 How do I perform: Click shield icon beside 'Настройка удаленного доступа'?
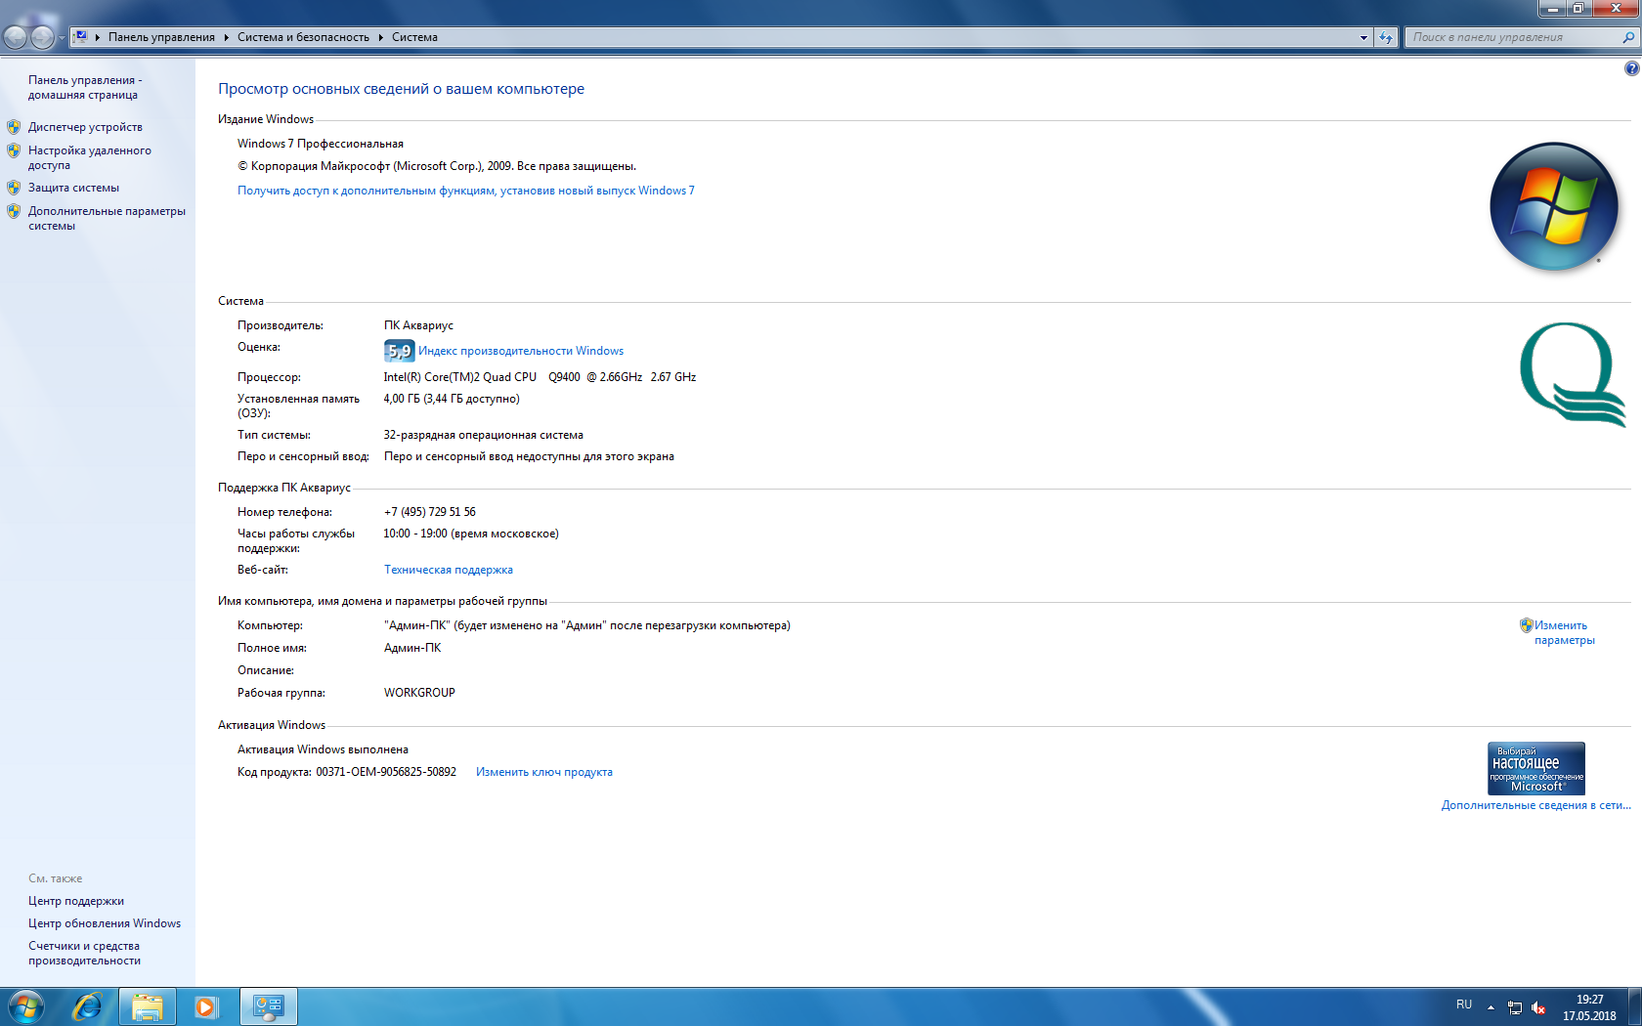point(14,150)
